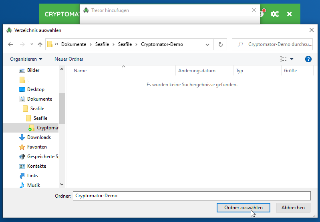Click the unnamed folder icon below Bilder
The height and width of the screenshot is (222, 320).
[22, 80]
